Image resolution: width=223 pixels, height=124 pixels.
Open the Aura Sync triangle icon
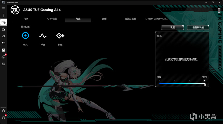pos(3,29)
